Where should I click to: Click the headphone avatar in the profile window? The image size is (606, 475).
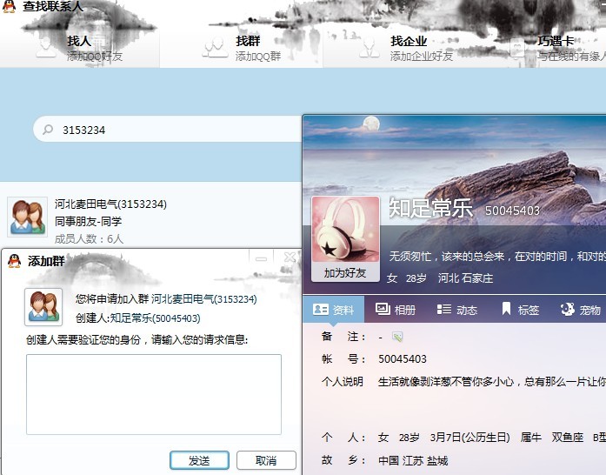click(345, 230)
